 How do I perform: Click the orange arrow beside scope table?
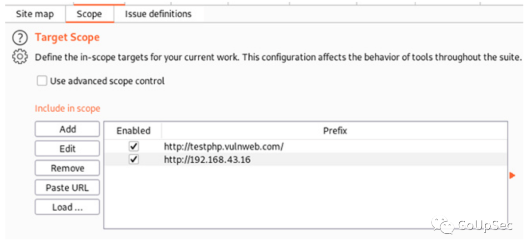[x=512, y=175]
